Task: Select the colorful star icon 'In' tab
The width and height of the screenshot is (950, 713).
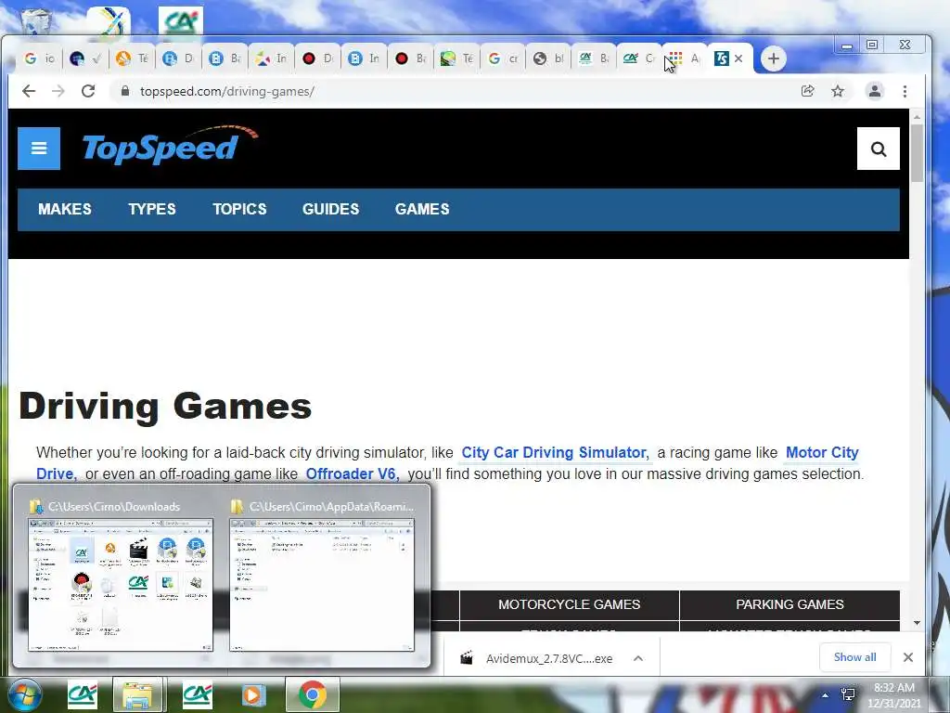Action: click(271, 58)
